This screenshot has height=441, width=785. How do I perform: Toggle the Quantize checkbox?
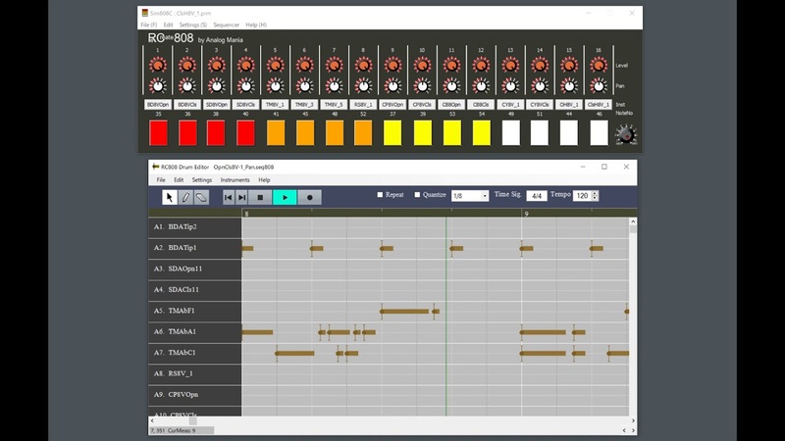(x=417, y=195)
